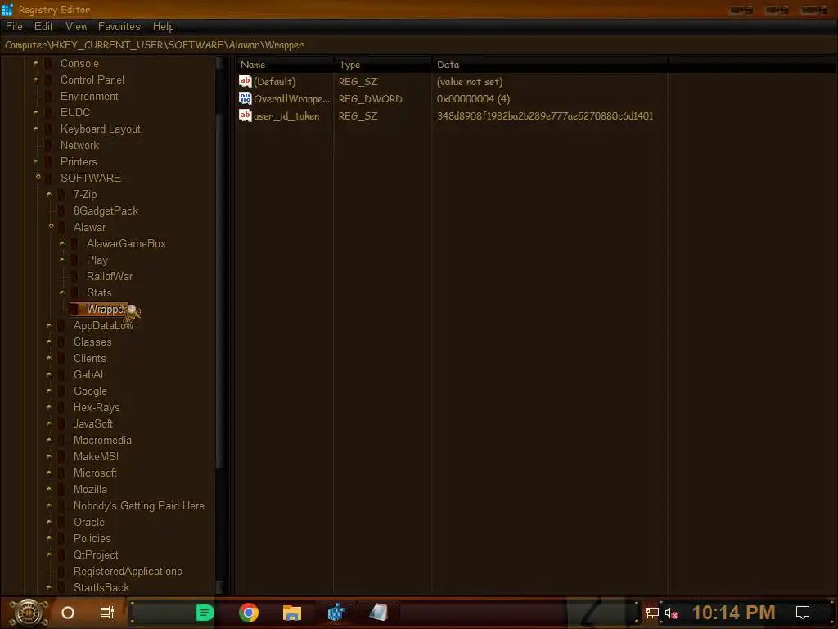Screen dimensions: 838x629
Task: Open the Edit menu
Action: [43, 27]
